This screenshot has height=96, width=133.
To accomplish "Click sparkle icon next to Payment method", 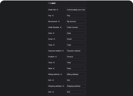I will [x=63, y=51].
